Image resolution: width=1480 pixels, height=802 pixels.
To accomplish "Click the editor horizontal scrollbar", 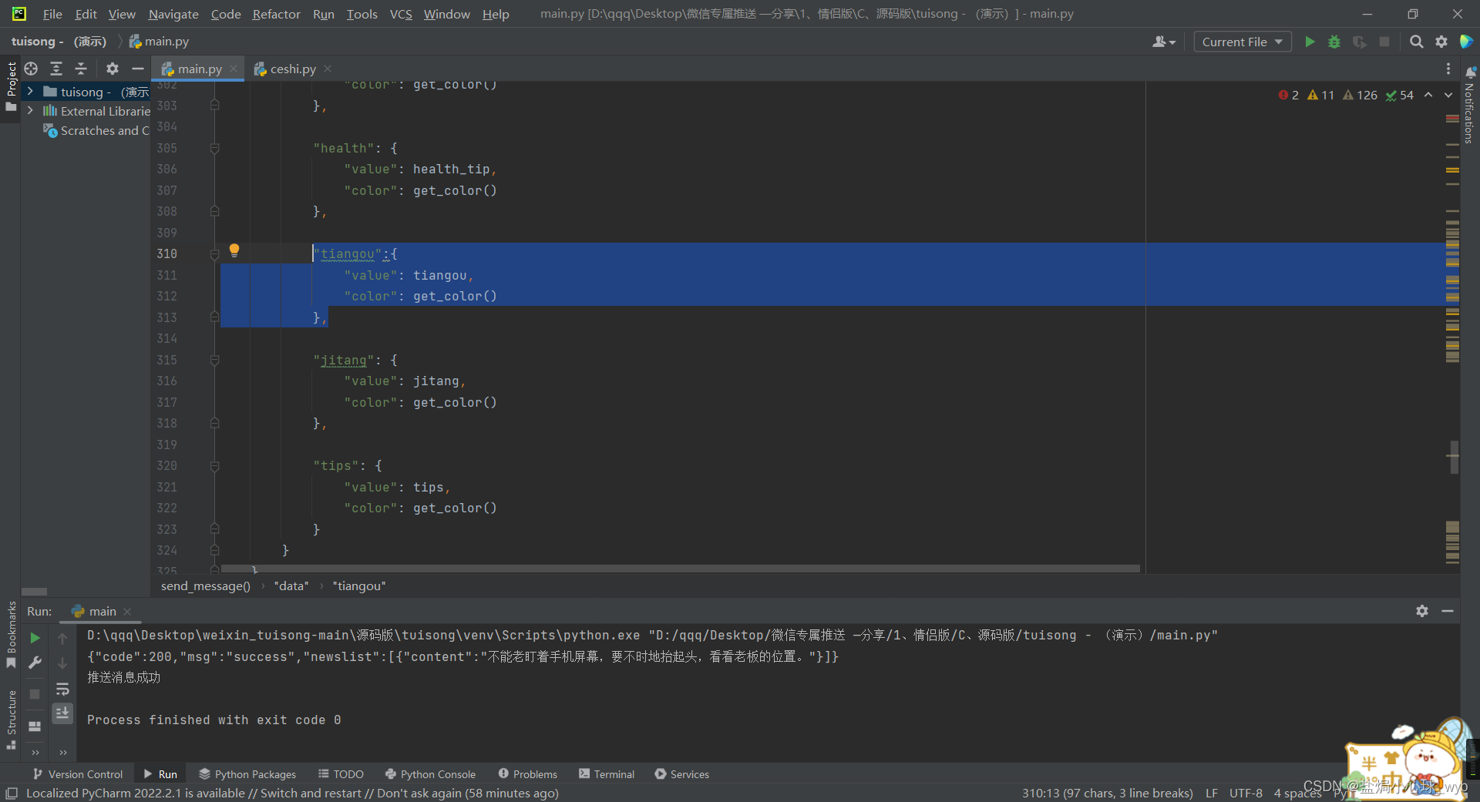I will tap(680, 569).
